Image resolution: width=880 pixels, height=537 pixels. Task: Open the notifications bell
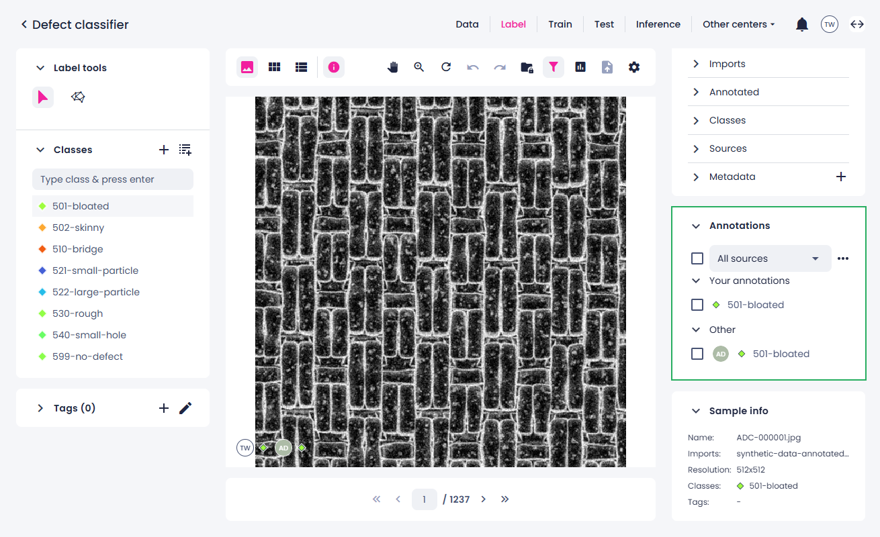[x=802, y=25]
